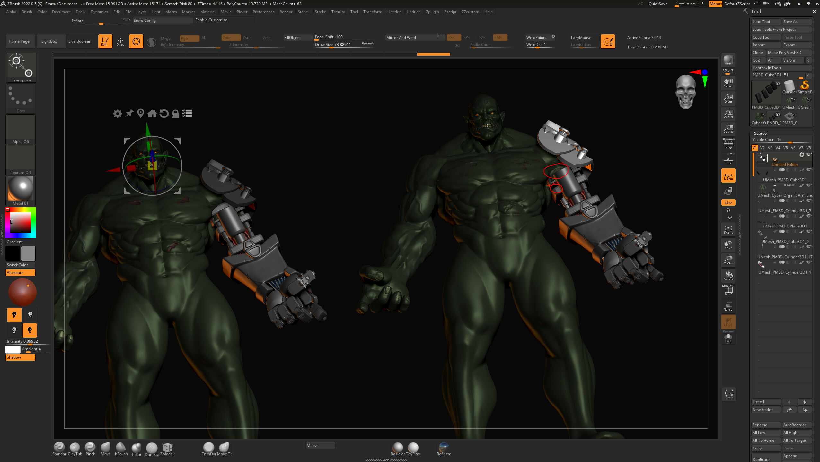Toggle the L.Sym local symmetry button

[x=728, y=175]
